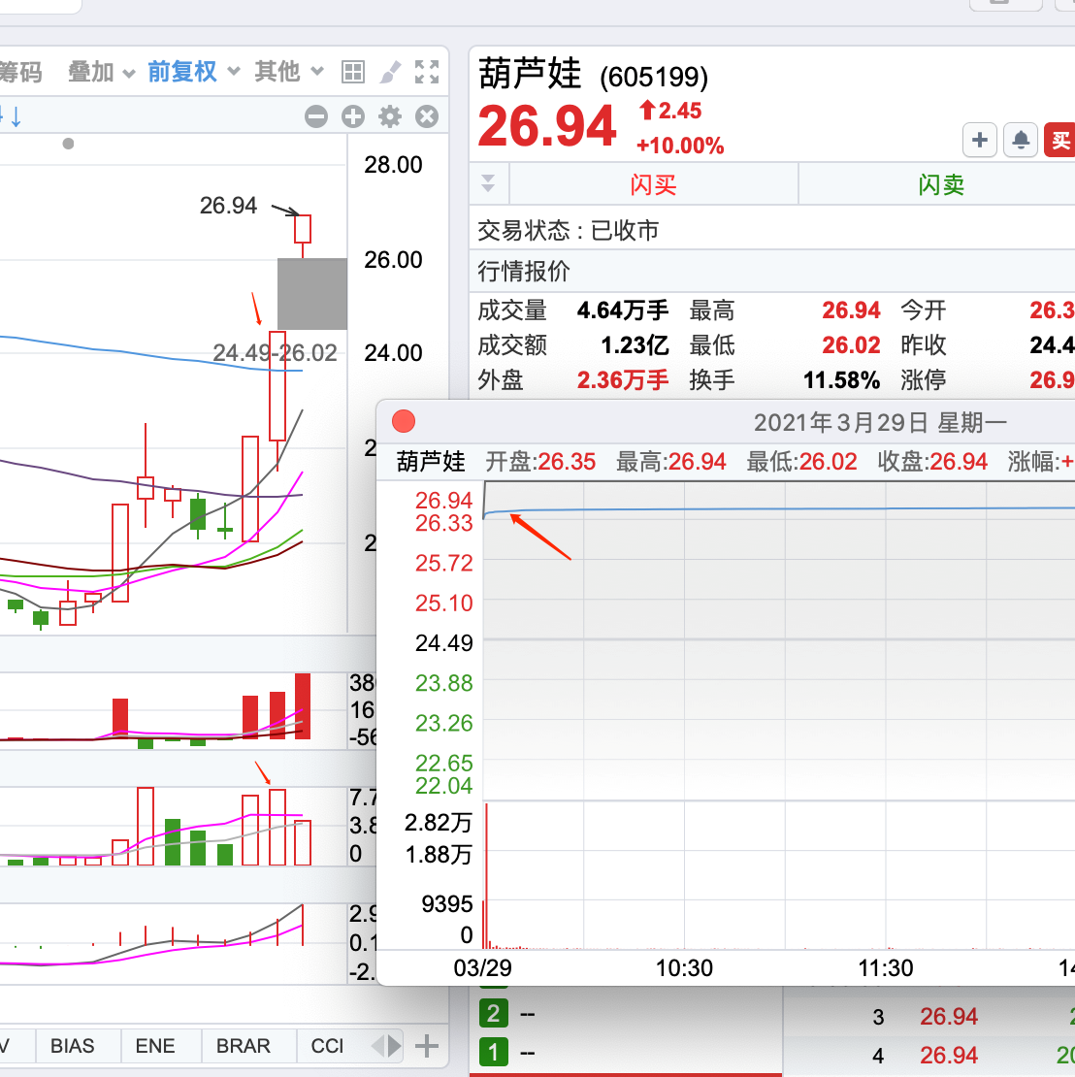Click the 闪买 quick buy button

coord(653,184)
